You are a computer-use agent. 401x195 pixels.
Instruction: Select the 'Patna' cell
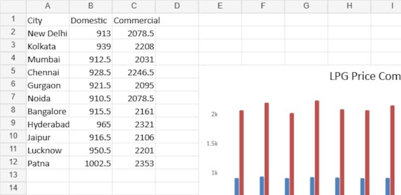click(x=48, y=162)
